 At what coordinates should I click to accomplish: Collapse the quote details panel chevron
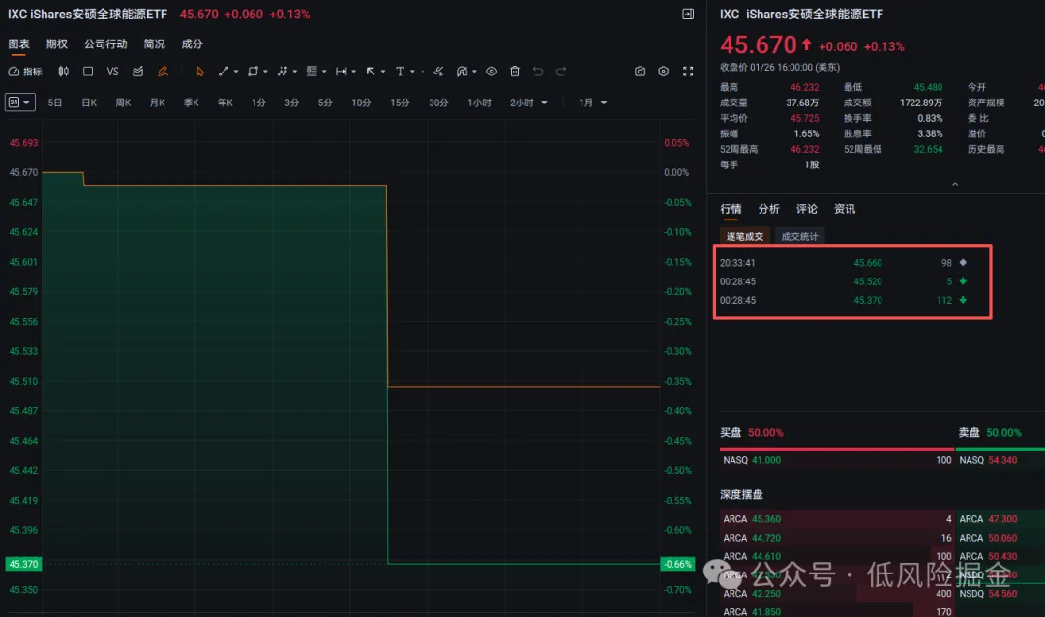point(955,184)
